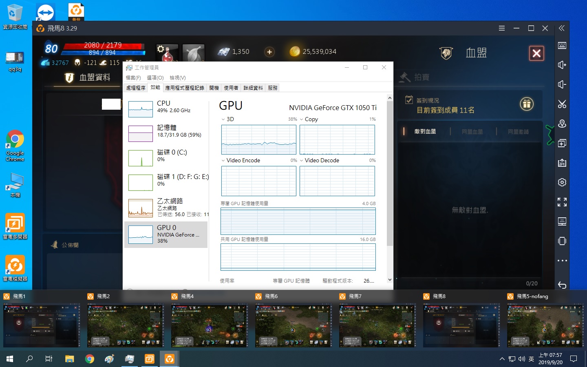The height and width of the screenshot is (367, 587).
Task: Click the plus icon next to 1,350 diamonds
Action: (269, 52)
